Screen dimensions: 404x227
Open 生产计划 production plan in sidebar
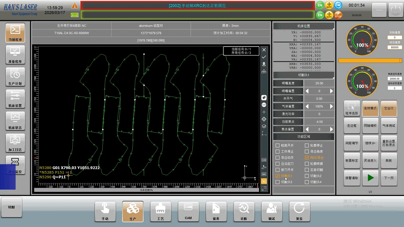15,77
